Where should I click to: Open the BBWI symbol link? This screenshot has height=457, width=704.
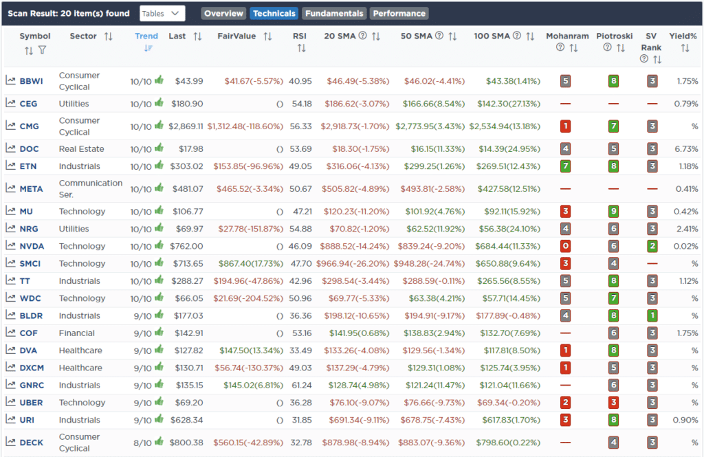click(32, 81)
